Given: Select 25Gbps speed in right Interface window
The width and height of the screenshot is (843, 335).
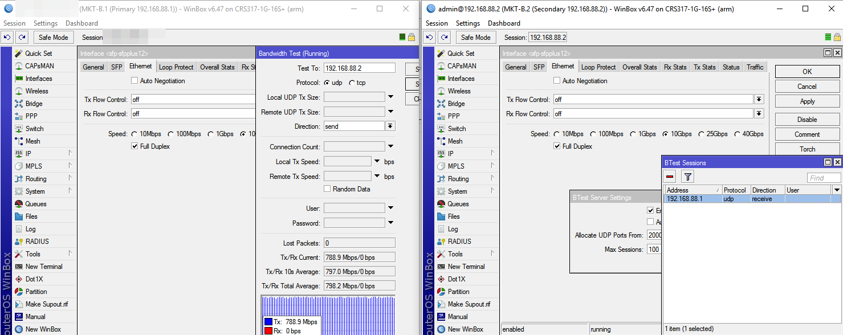Looking at the screenshot, I should pyautogui.click(x=702, y=134).
